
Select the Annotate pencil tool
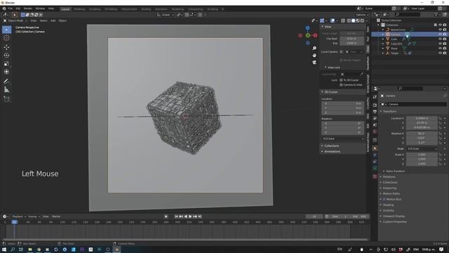pyautogui.click(x=6, y=82)
